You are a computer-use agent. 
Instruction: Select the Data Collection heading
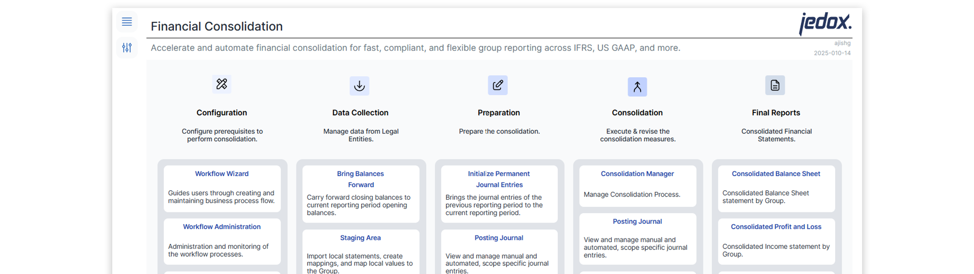360,113
